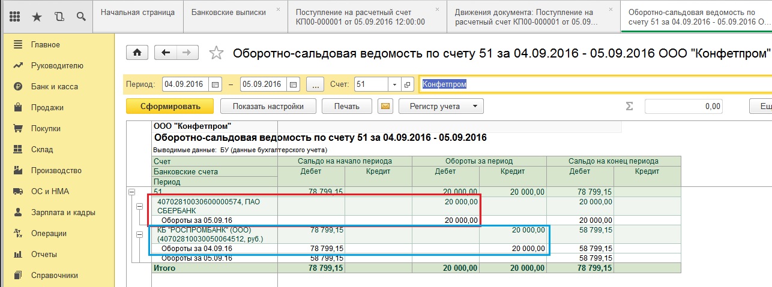Open Favorites star in top toolbar

[37, 16]
